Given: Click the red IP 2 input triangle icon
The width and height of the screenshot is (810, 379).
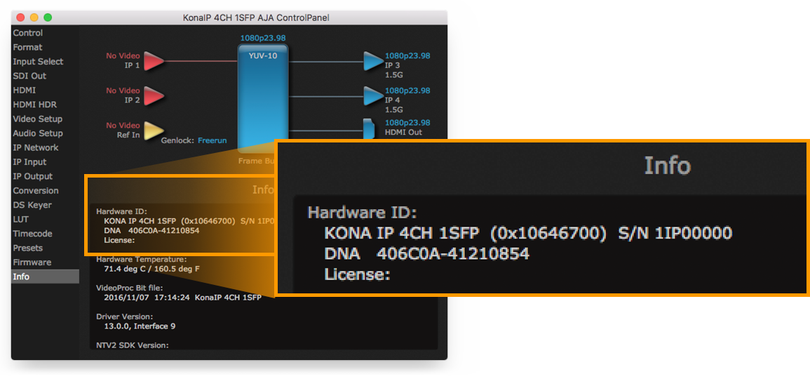Looking at the screenshot, I should point(154,95).
